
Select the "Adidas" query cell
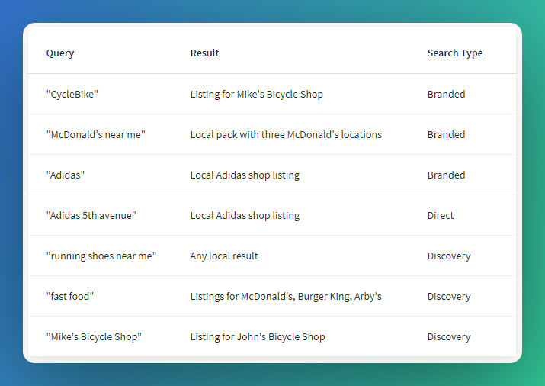(66, 175)
